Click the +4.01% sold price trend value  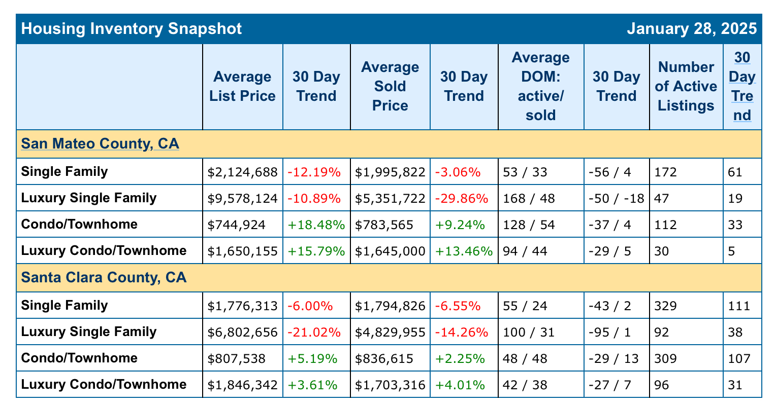(460, 385)
